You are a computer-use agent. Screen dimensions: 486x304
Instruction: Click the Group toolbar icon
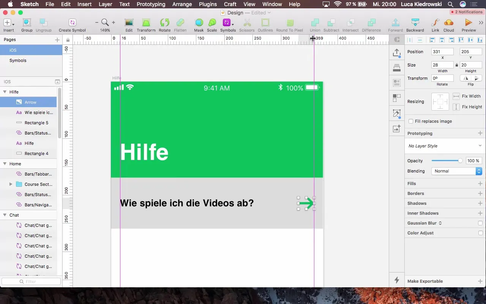pyautogui.click(x=27, y=23)
